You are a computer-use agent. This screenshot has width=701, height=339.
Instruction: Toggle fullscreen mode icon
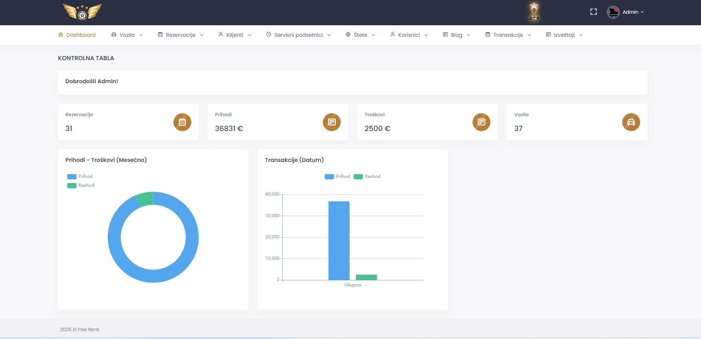(x=593, y=12)
